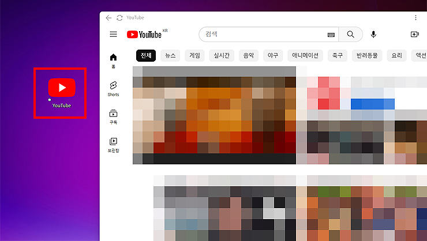This screenshot has height=241, width=427.
Task: Click the YouTube title text in window bar
Action: click(x=135, y=18)
